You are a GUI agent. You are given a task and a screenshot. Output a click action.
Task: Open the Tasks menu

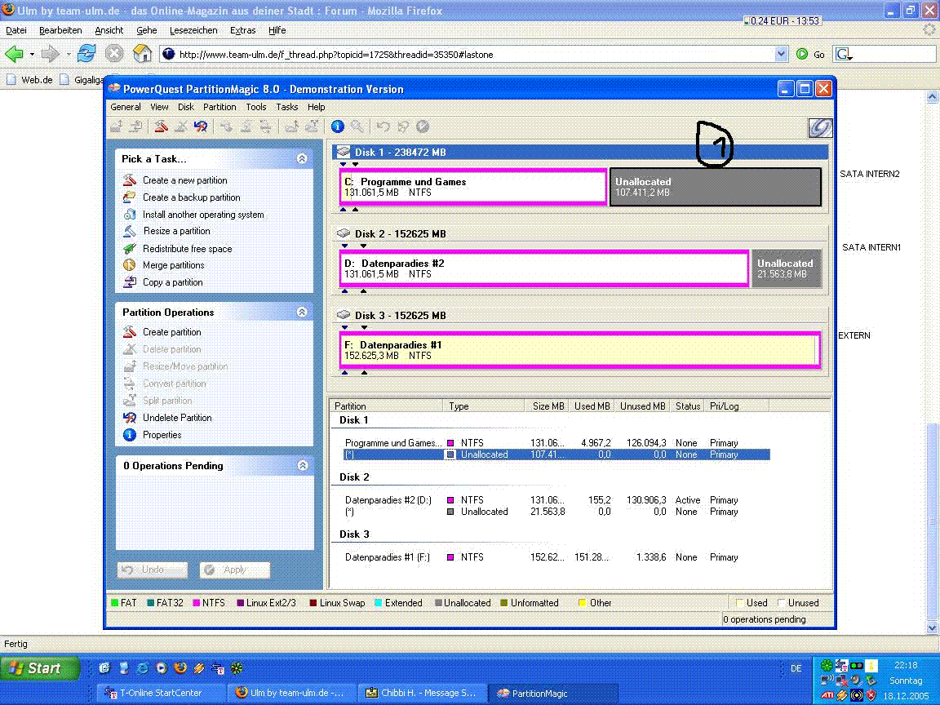286,107
